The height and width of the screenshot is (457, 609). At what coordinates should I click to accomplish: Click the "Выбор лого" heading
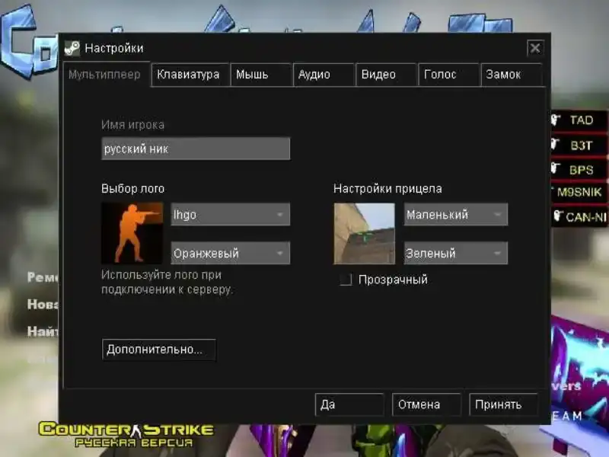pyautogui.click(x=132, y=189)
